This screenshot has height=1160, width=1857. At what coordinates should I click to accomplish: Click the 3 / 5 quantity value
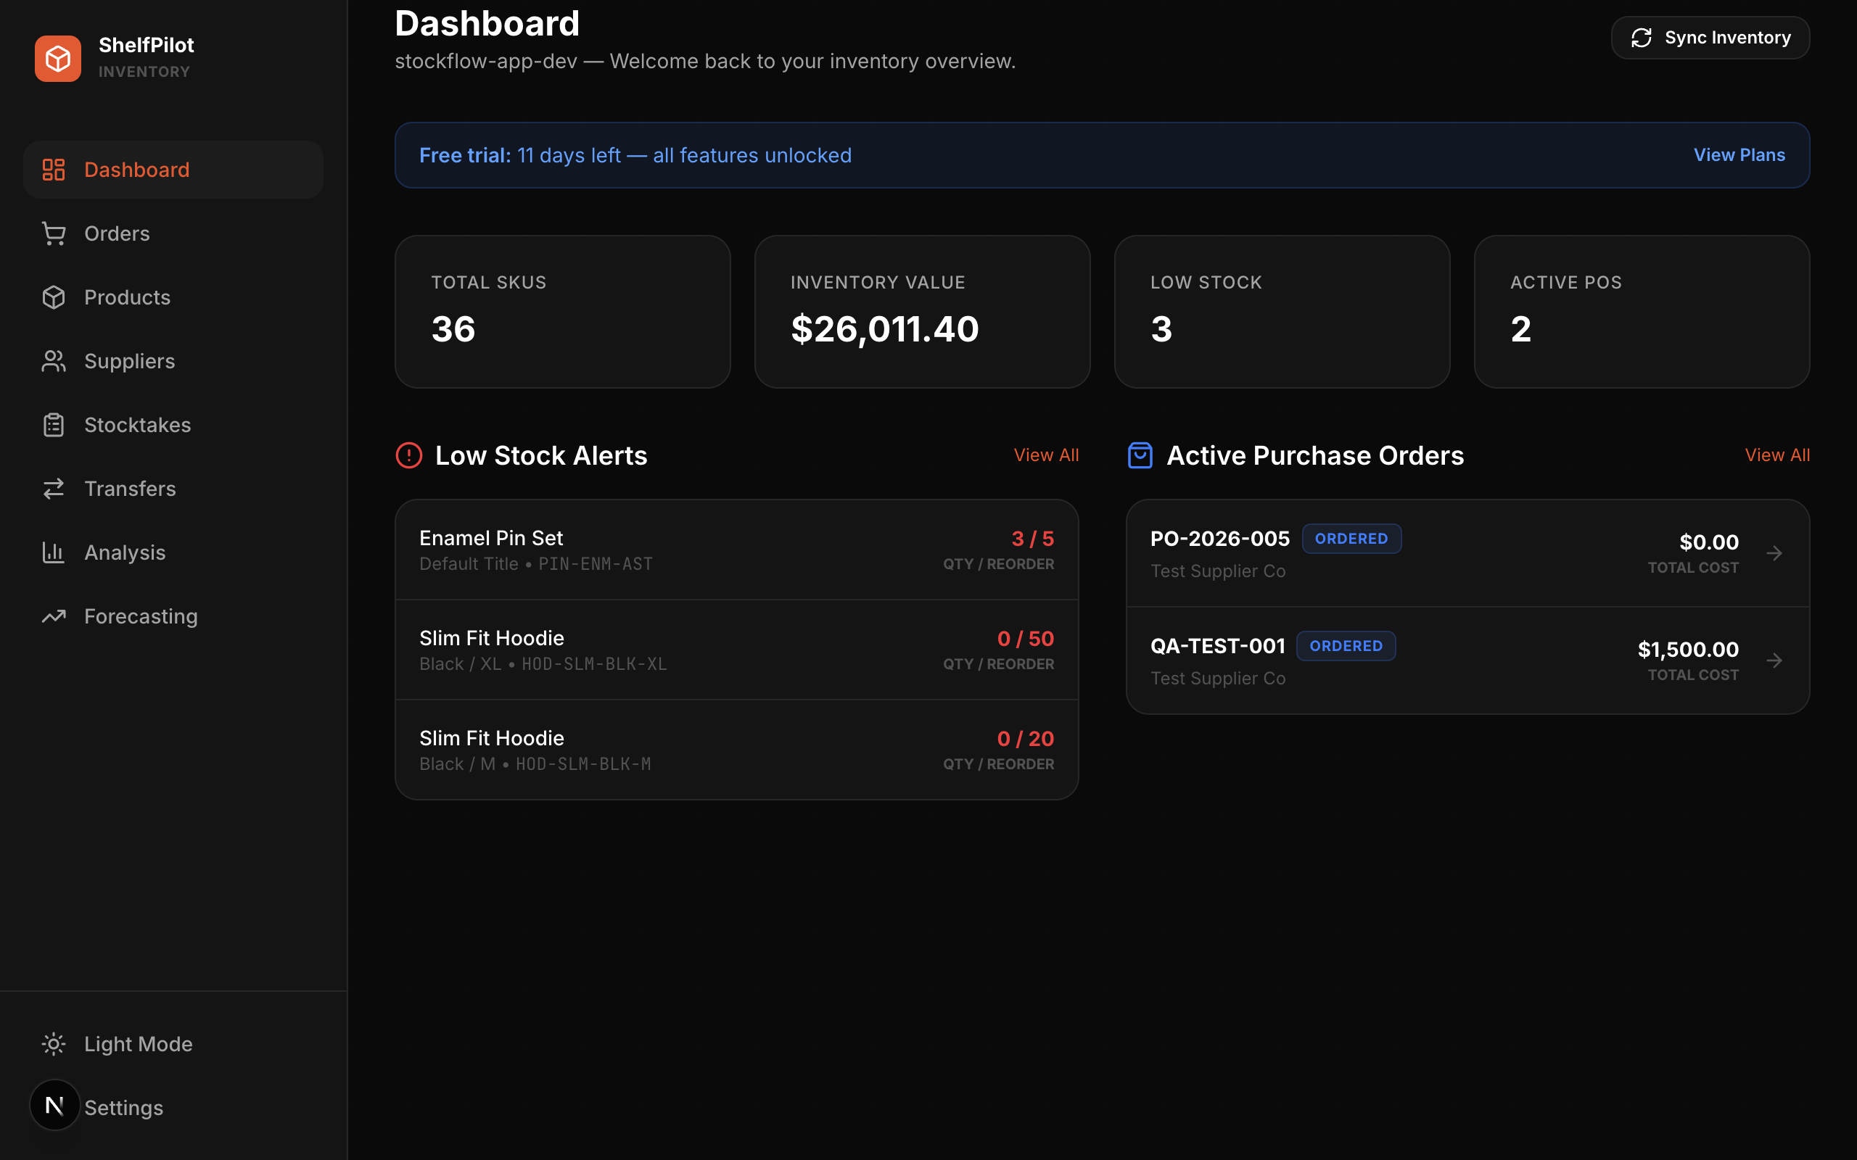tap(1033, 539)
